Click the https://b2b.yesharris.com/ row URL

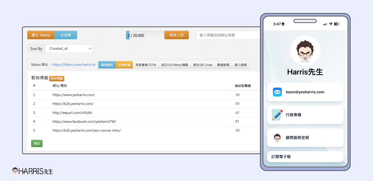click(x=73, y=104)
